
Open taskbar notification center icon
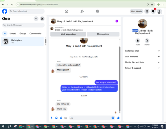[162, 126]
